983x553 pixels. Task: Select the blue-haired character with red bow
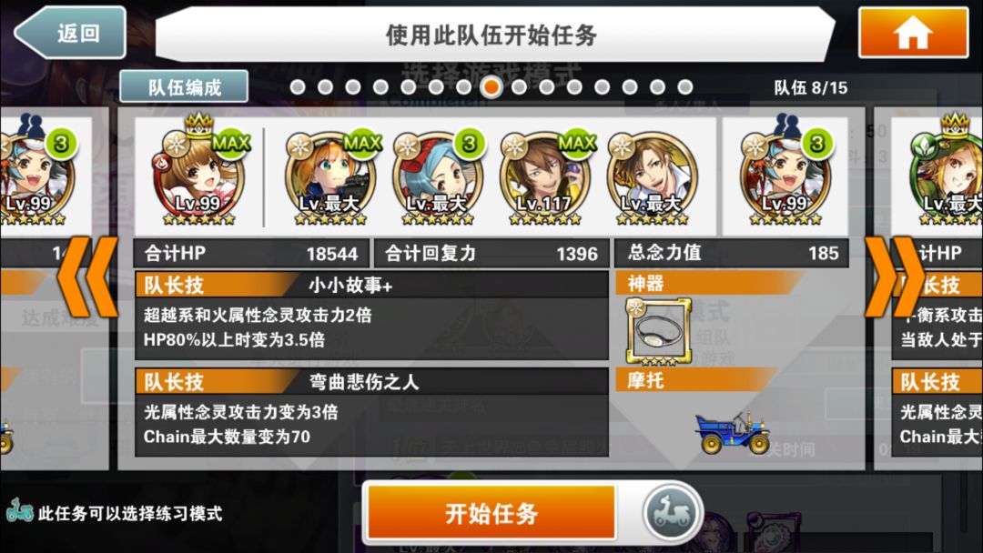point(438,178)
